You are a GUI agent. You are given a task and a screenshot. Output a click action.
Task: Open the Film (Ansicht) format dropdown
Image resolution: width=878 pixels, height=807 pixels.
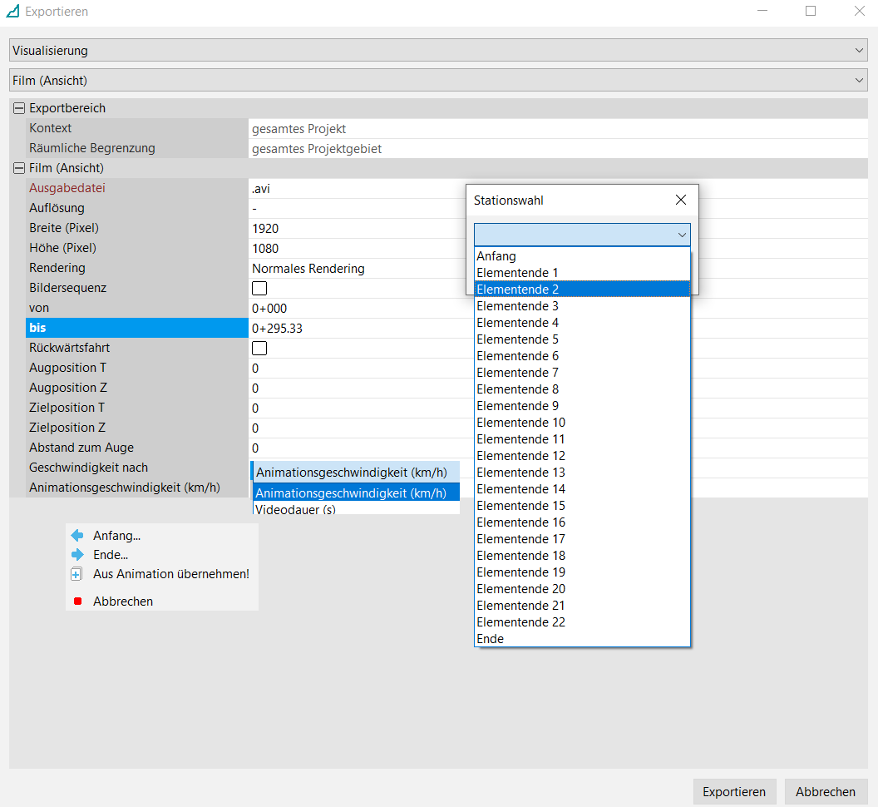click(x=438, y=80)
